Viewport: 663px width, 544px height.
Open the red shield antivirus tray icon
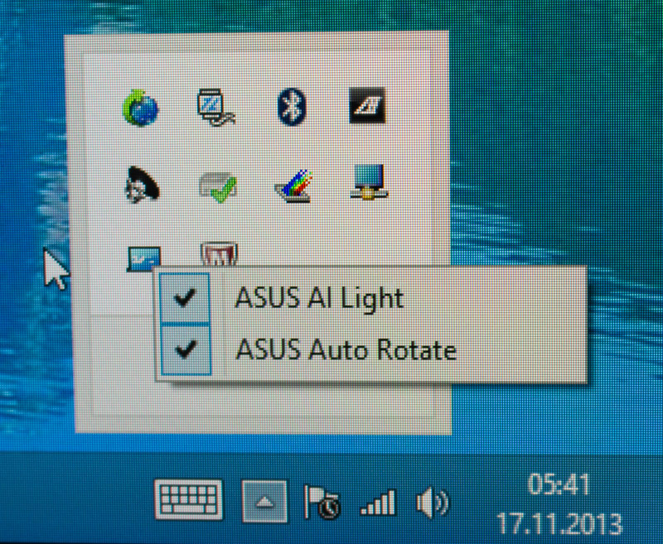point(219,254)
